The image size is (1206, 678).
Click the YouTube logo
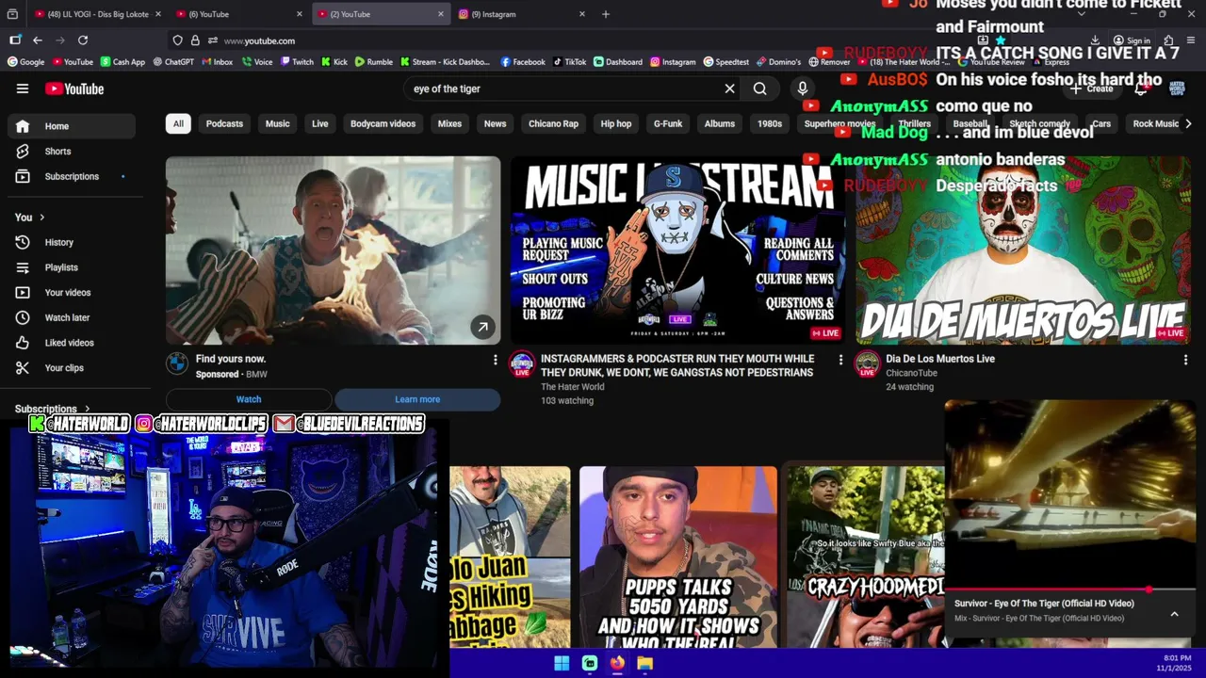point(74,89)
